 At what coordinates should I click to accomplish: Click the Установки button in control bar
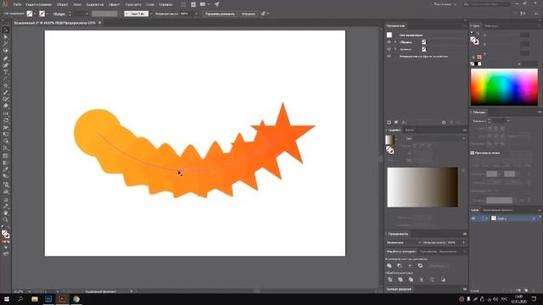249,14
